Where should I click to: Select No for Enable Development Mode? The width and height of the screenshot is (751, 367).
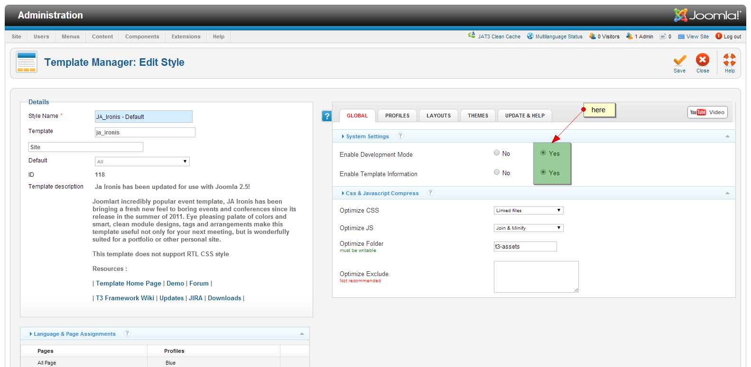[x=497, y=153]
